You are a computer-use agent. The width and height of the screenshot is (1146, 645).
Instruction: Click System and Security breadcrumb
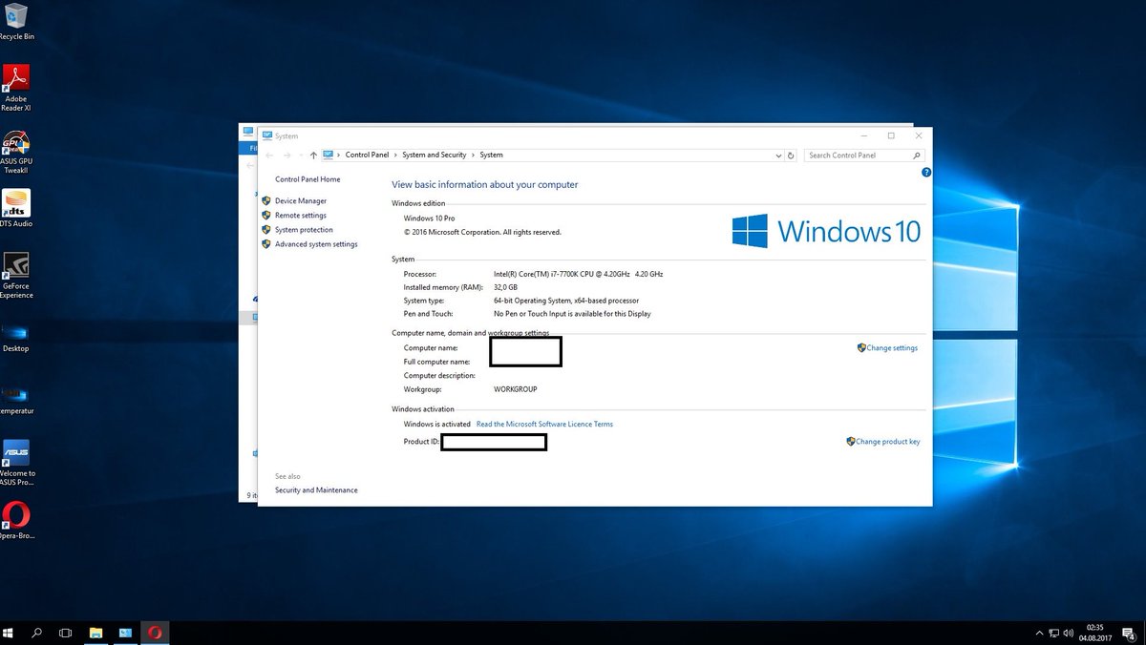434,155
